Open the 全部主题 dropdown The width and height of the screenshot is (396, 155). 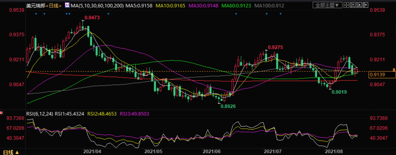tap(327, 5)
